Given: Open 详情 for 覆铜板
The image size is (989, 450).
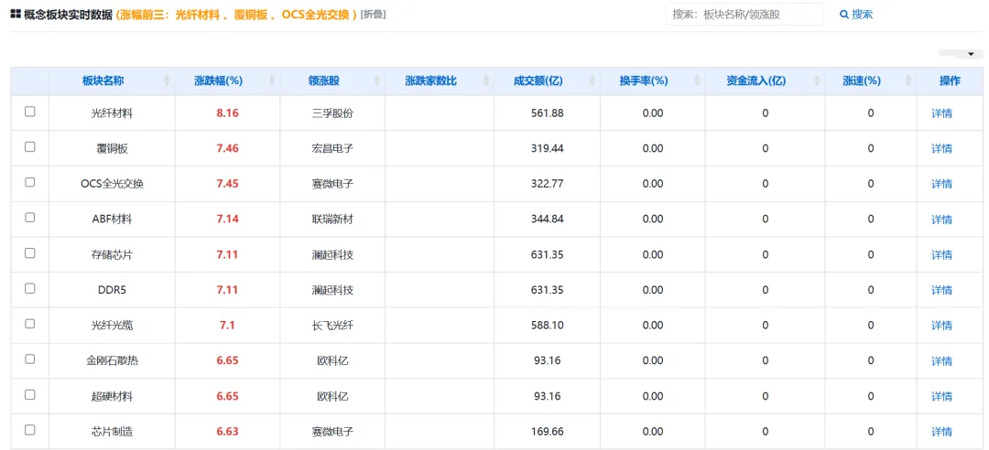Looking at the screenshot, I should (x=941, y=149).
